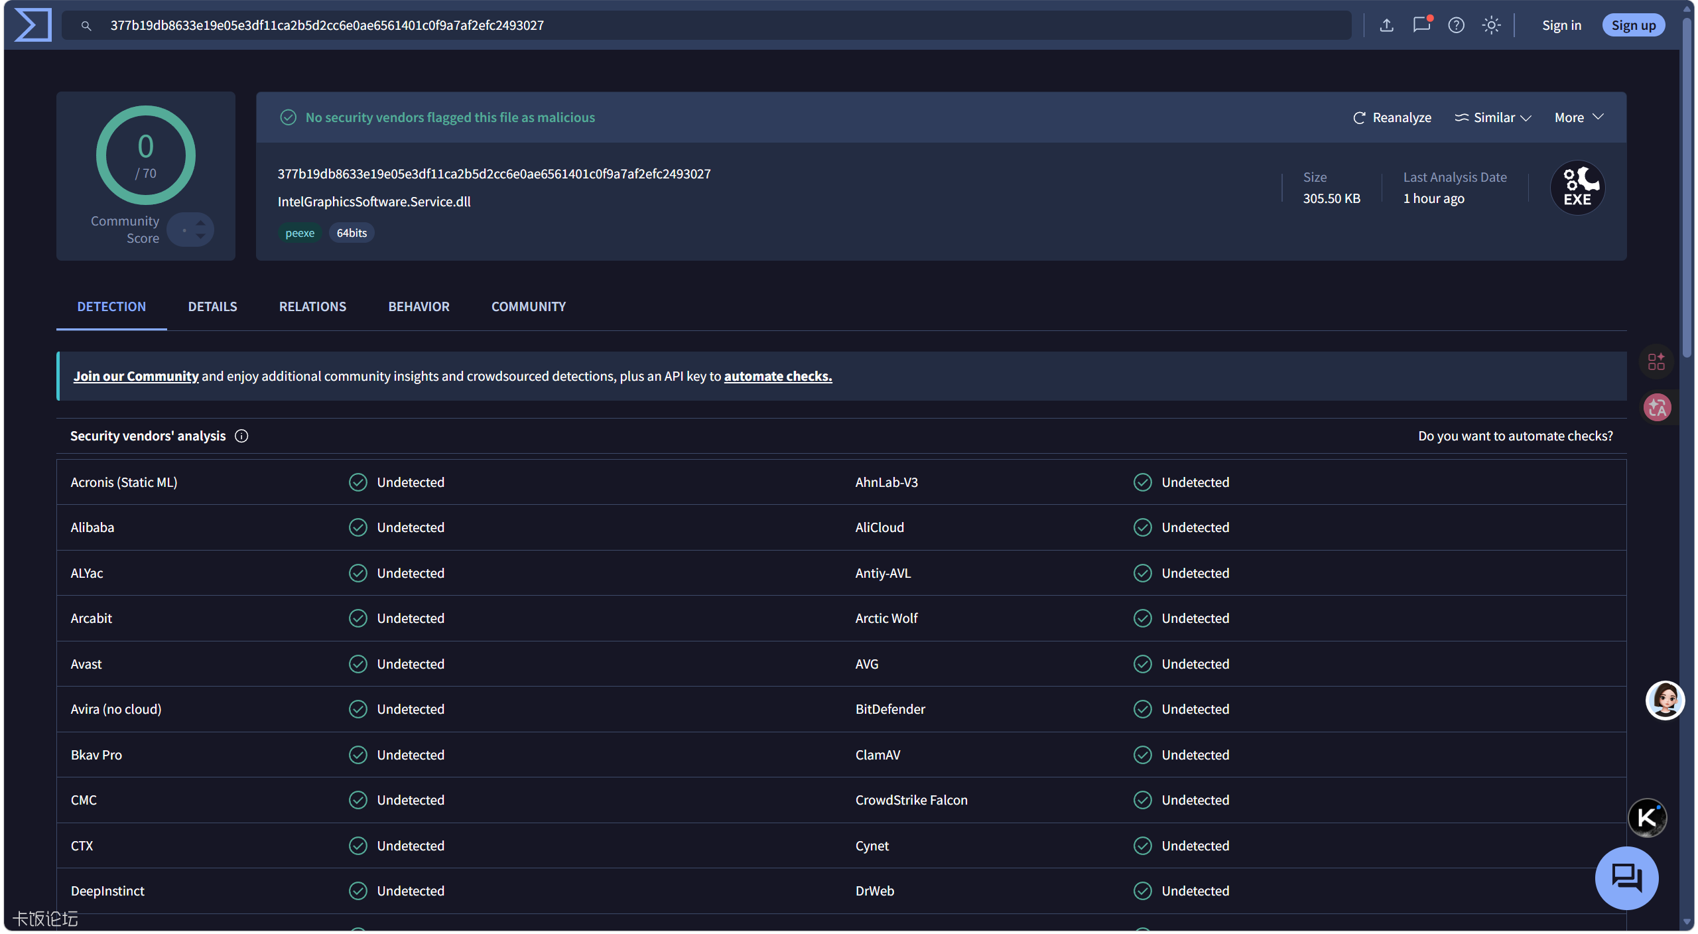Click the Sign up button

1633,25
